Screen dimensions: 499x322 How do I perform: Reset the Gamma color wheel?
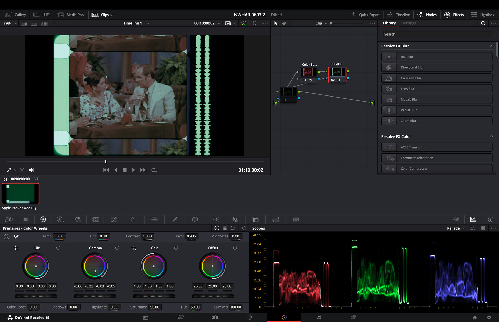[x=117, y=248]
